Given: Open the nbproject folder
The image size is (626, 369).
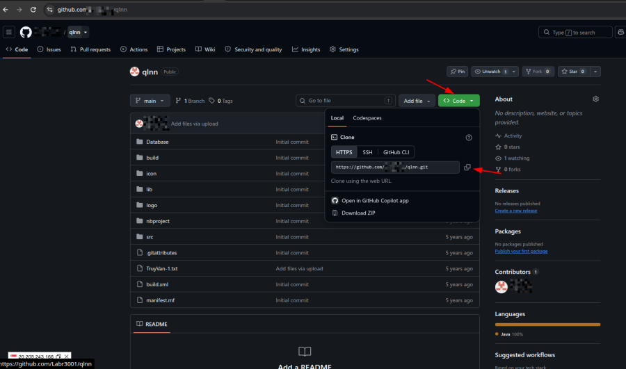Looking at the screenshot, I should click(158, 221).
